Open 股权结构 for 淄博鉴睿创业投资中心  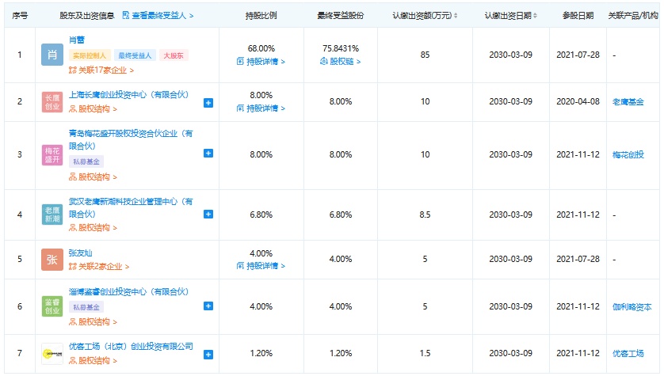pyautogui.click(x=93, y=322)
